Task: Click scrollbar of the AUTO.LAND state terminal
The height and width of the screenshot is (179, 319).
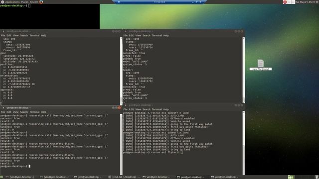Action: click(x=244, y=70)
